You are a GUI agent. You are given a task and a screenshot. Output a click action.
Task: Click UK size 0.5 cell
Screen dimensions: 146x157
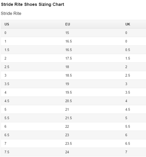tap(128, 50)
